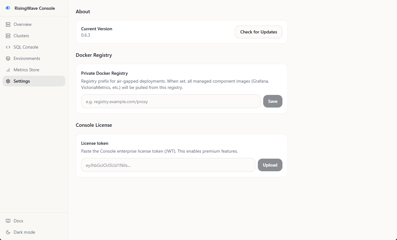The width and height of the screenshot is (397, 240).
Task: Click the Docker Registry heading
Action: pyautogui.click(x=94, y=55)
